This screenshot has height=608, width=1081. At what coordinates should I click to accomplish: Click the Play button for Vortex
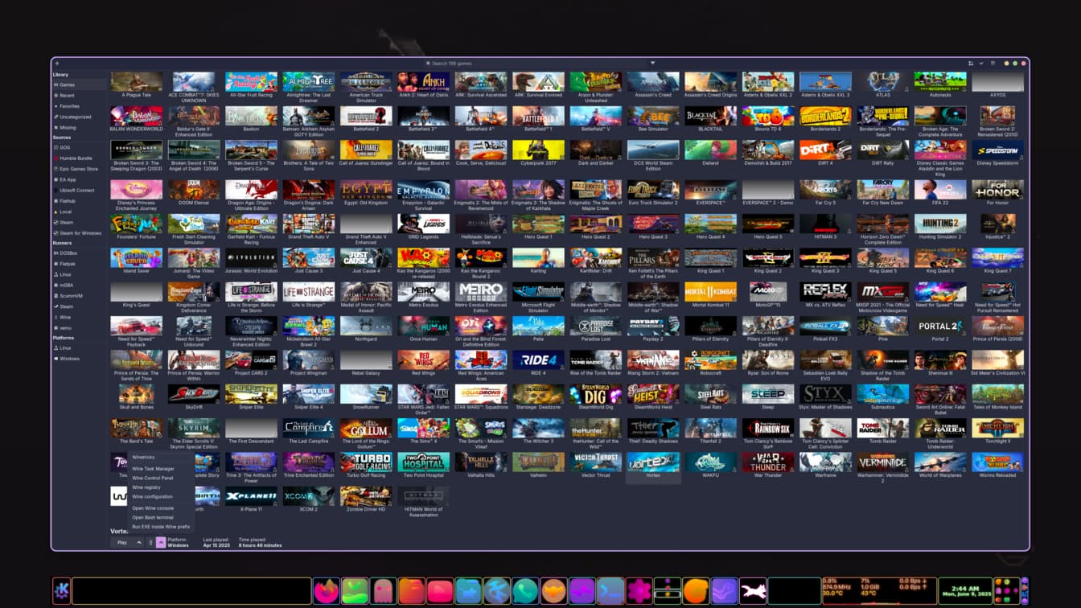coord(121,543)
